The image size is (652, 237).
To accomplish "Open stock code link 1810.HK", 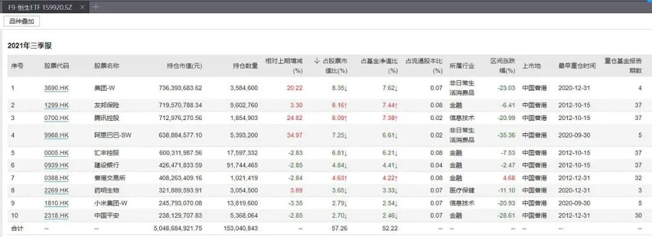I will pyautogui.click(x=57, y=203).
